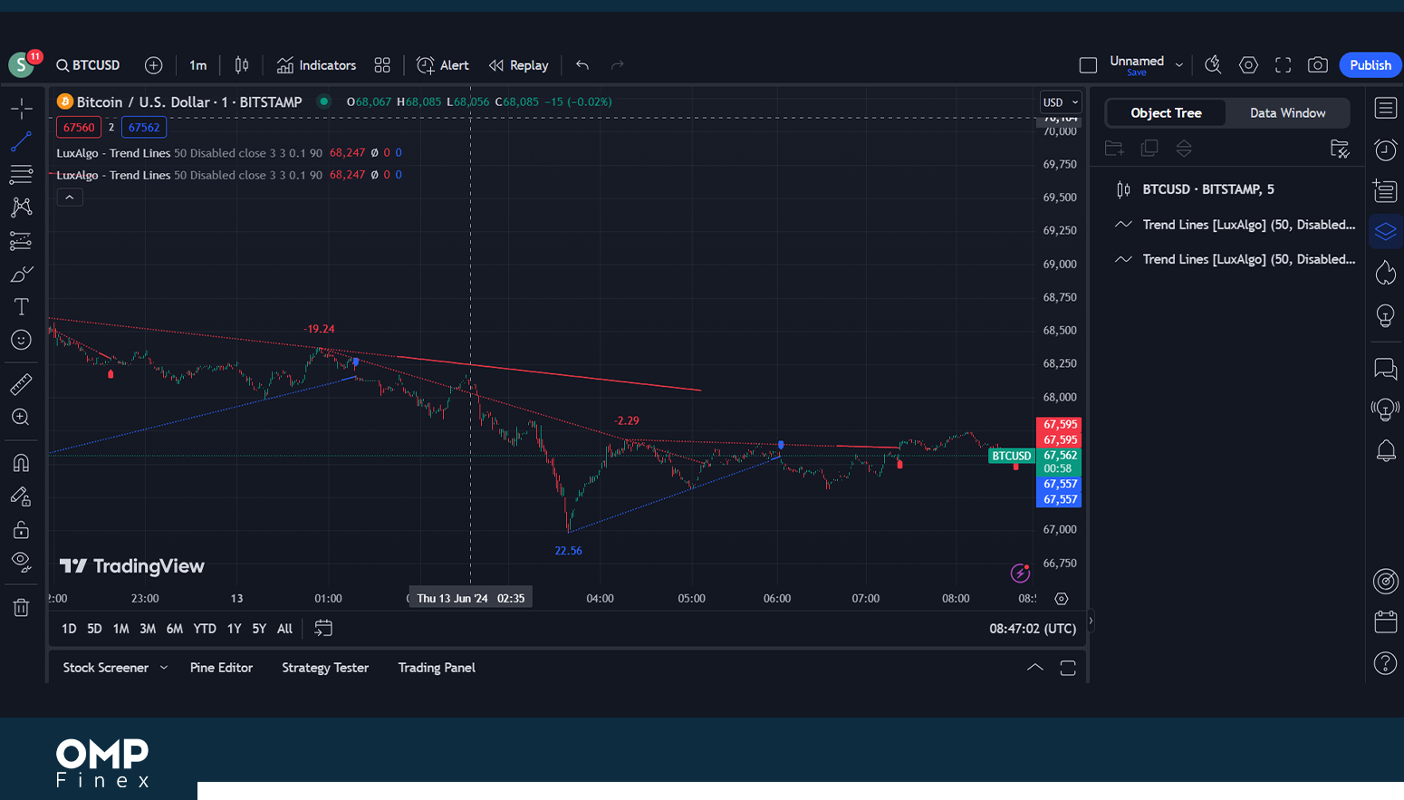Open the chats panel
Image resolution: width=1404 pixels, height=800 pixels.
click(1386, 368)
